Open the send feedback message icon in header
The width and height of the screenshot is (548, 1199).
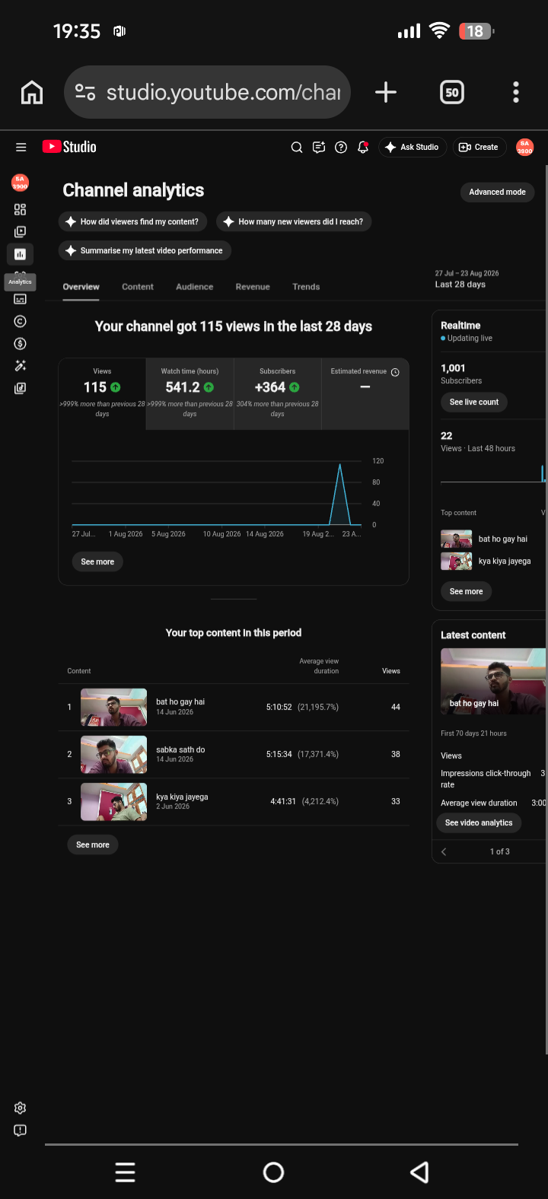pos(319,148)
